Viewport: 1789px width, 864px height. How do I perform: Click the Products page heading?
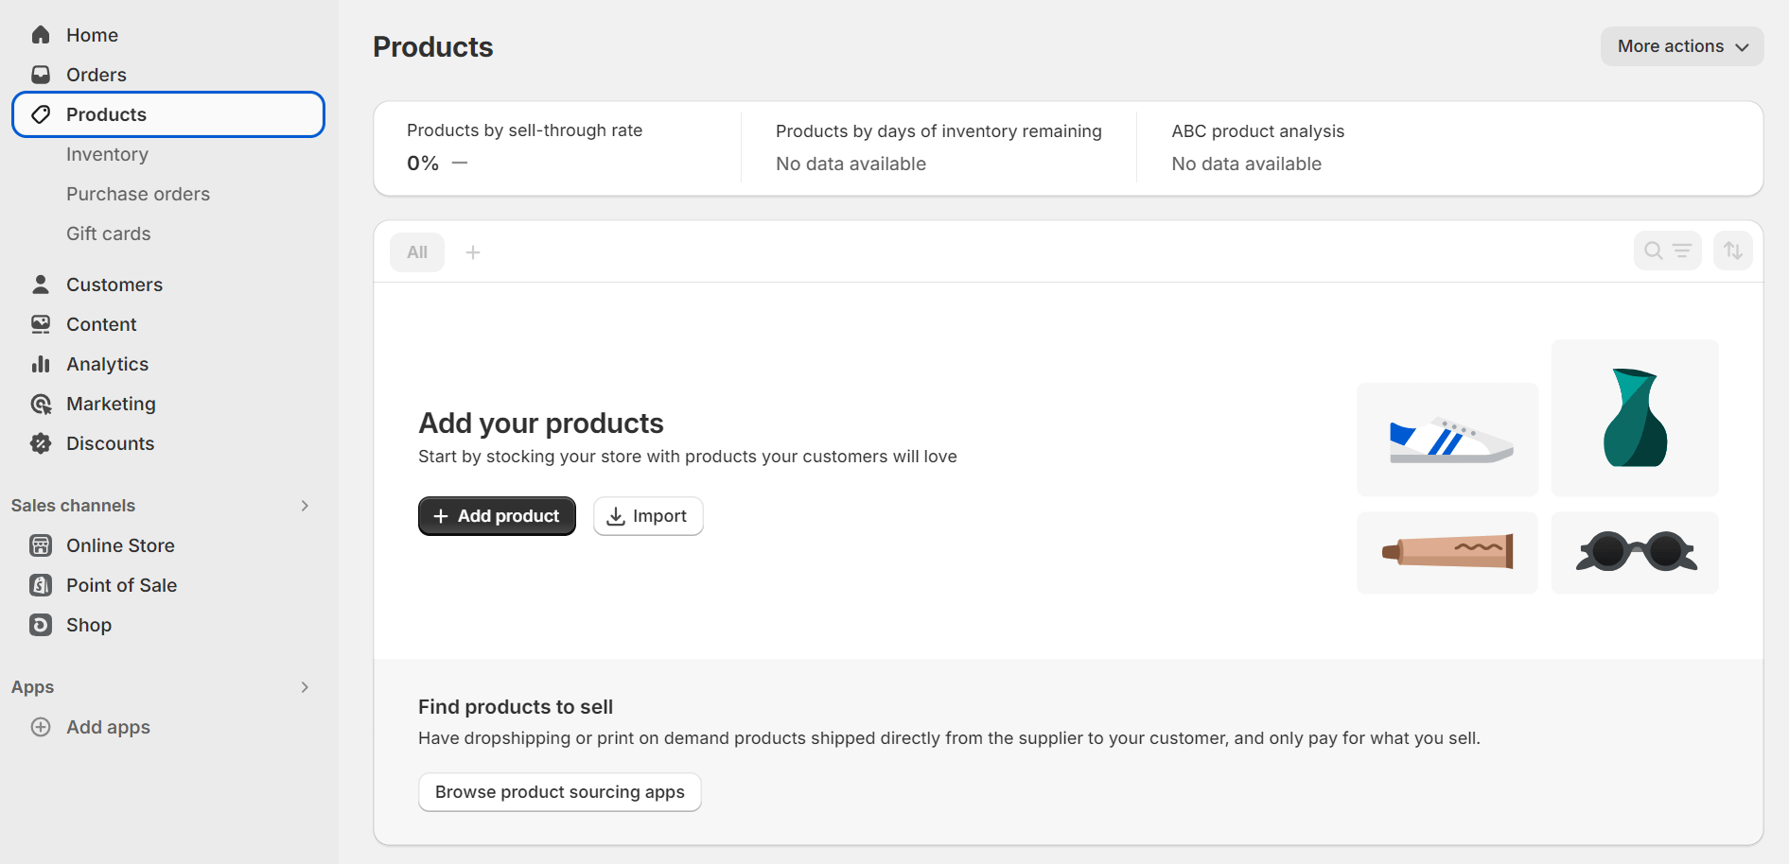coord(433,47)
